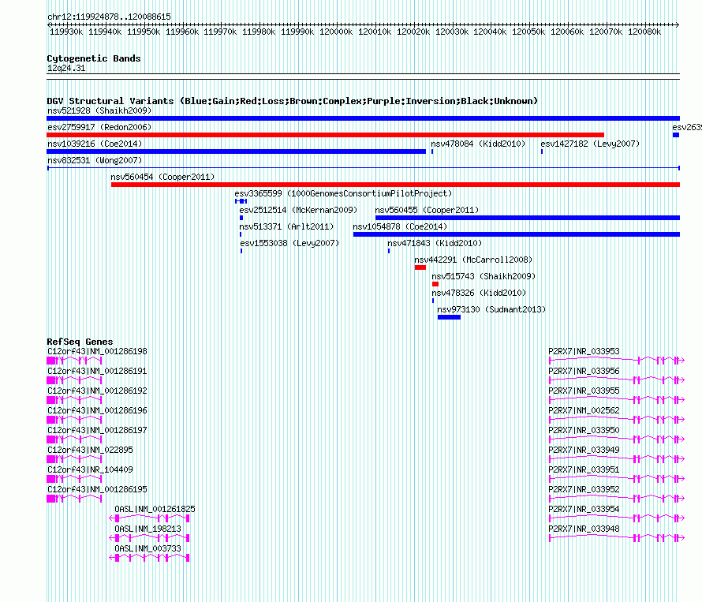Image resolution: width=702 pixels, height=602 pixels.
Task: Select the esv2759917 (Redon2006) red loss bar
Action: point(326,135)
